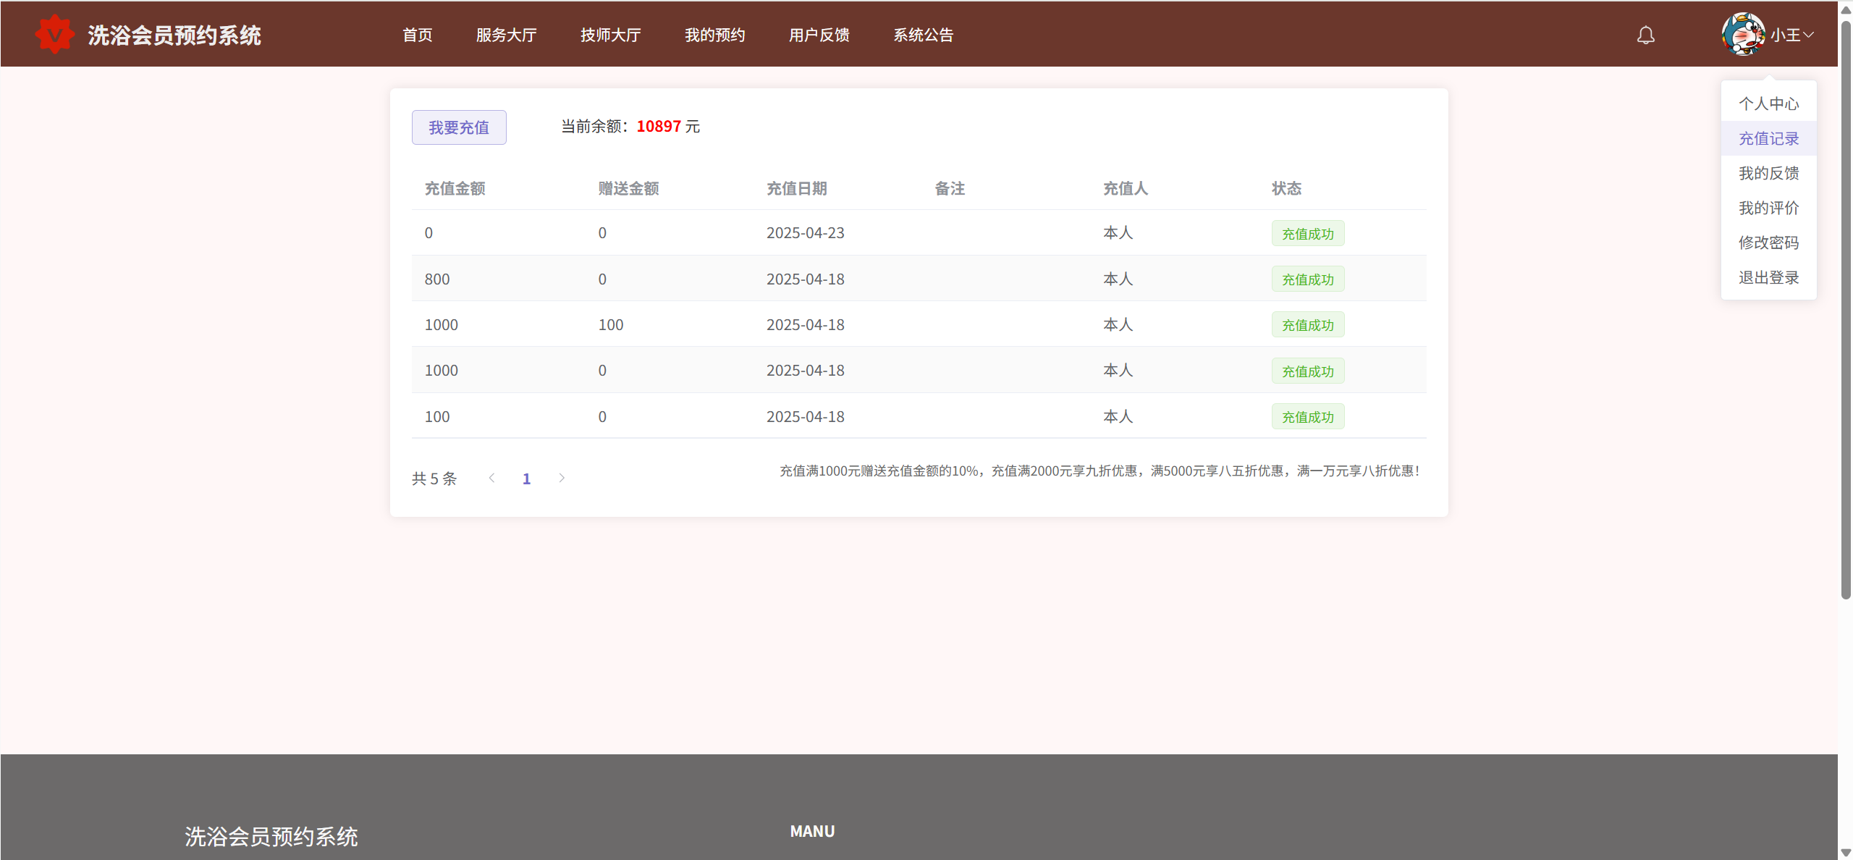Screen dimensions: 1853x860
Task: Click the red star site logo
Action: point(55,34)
